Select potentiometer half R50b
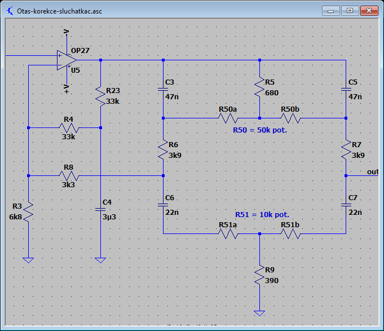Screen dimensions: 384x331 pos(290,118)
